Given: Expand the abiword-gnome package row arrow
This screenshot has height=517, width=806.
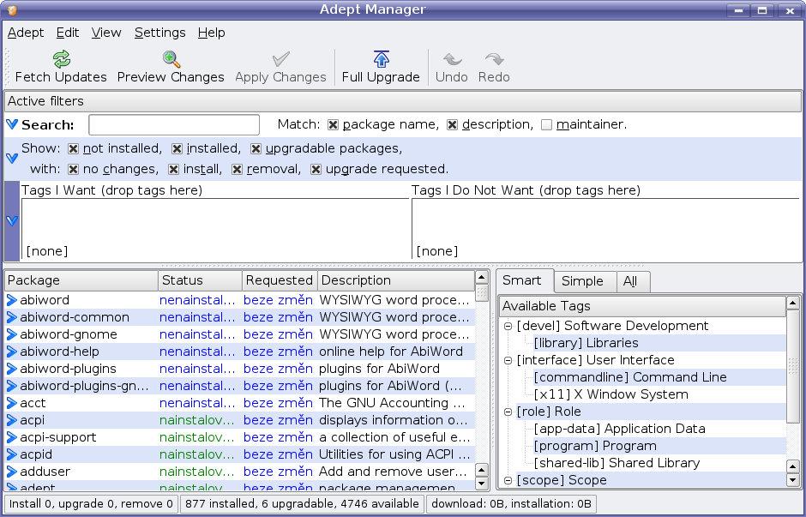Looking at the screenshot, I should click(x=11, y=334).
